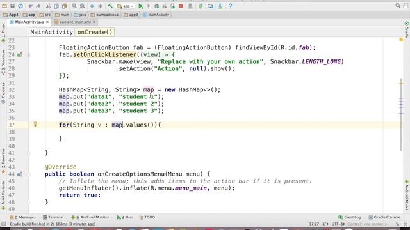The image size is (410, 230).
Task: Click the Find magnifier icon
Action: pos(74,6)
